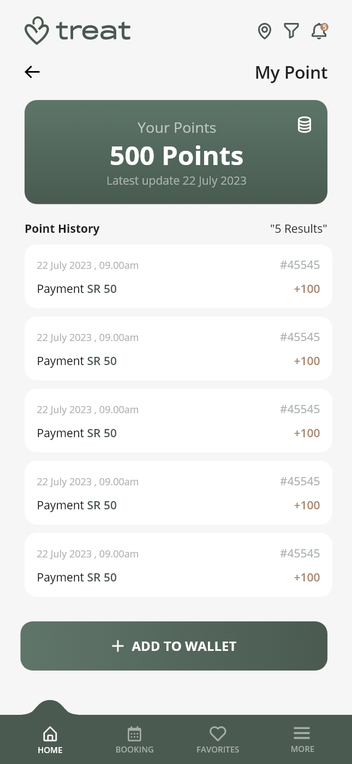Screen dimensions: 352x764
Task: Open the More hamburger menu
Action: [302, 733]
